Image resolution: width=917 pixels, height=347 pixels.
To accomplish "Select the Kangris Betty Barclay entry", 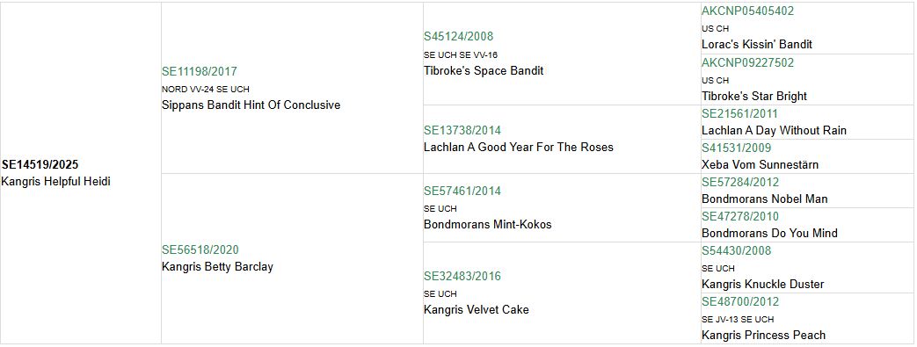I will pos(217,267).
